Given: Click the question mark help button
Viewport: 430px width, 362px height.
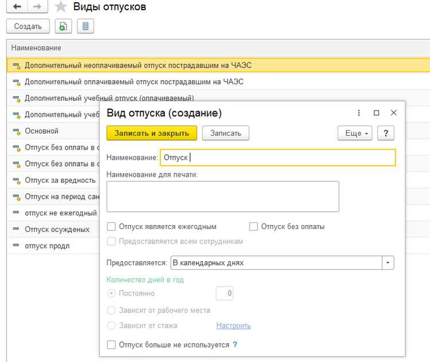Looking at the screenshot, I should click(x=386, y=133).
